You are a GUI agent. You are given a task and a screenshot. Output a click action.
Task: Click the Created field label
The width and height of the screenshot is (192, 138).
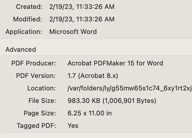tap(29, 7)
